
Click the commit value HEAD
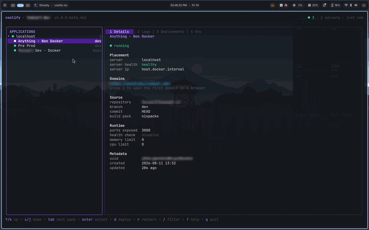click(x=146, y=112)
